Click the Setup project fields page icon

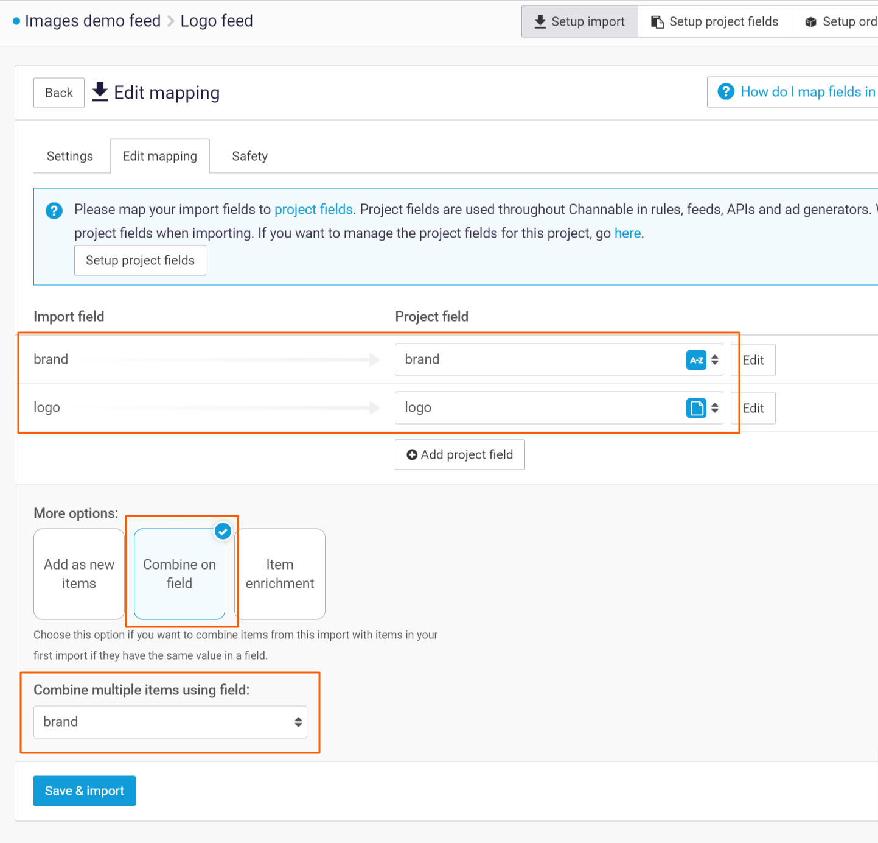tap(657, 21)
